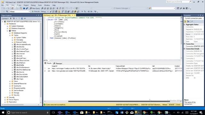Collapse the Databases tree node

pyautogui.click(x=5, y=24)
